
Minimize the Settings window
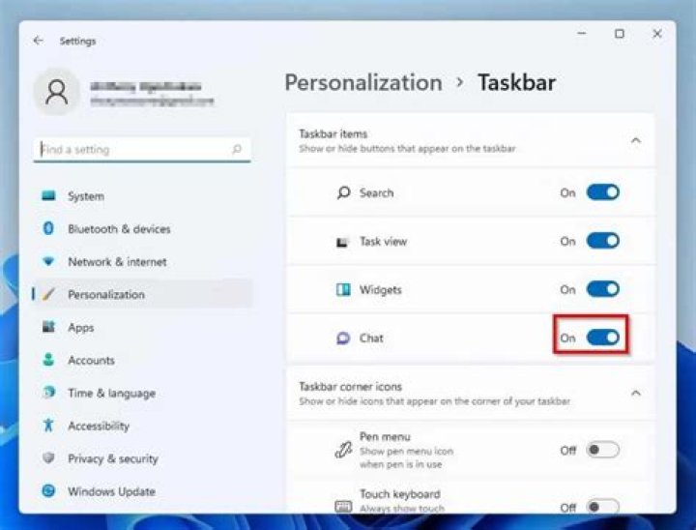point(582,33)
